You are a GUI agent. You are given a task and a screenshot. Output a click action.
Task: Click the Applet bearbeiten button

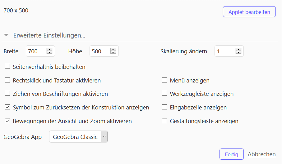pyautogui.click(x=249, y=12)
